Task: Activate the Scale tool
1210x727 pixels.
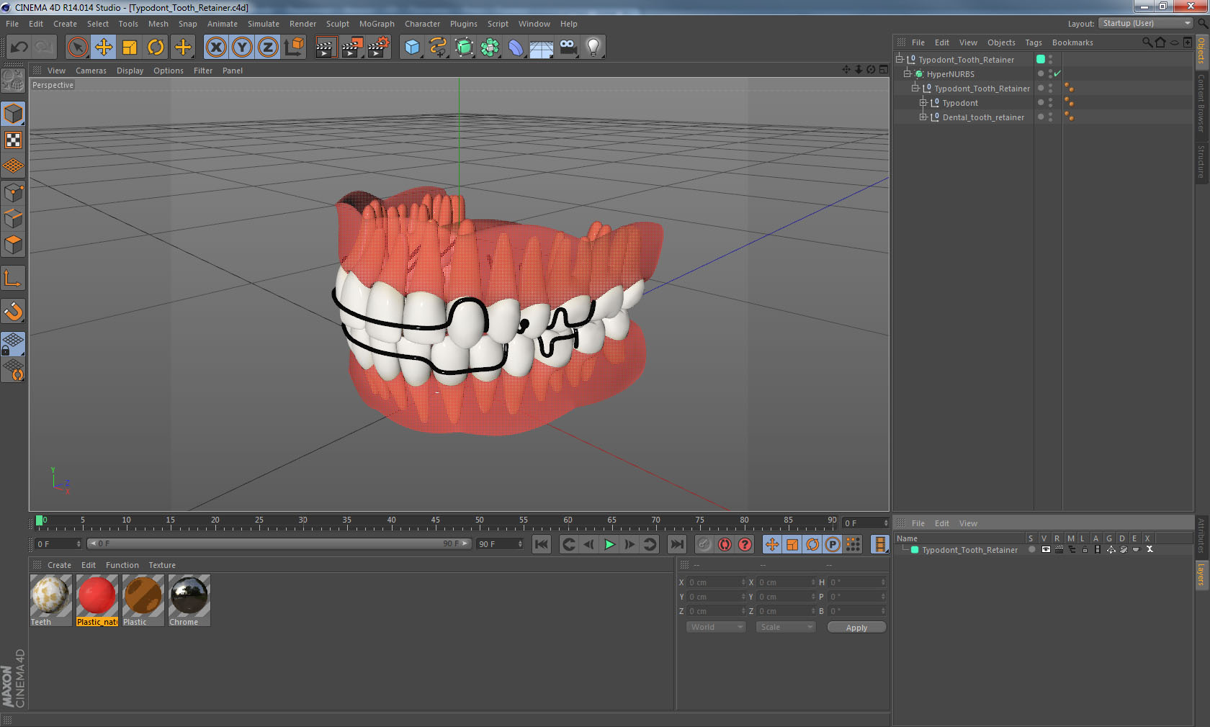Action: point(130,48)
